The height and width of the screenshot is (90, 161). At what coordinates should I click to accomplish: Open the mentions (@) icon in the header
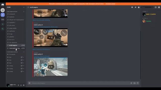click(x=156, y=7)
